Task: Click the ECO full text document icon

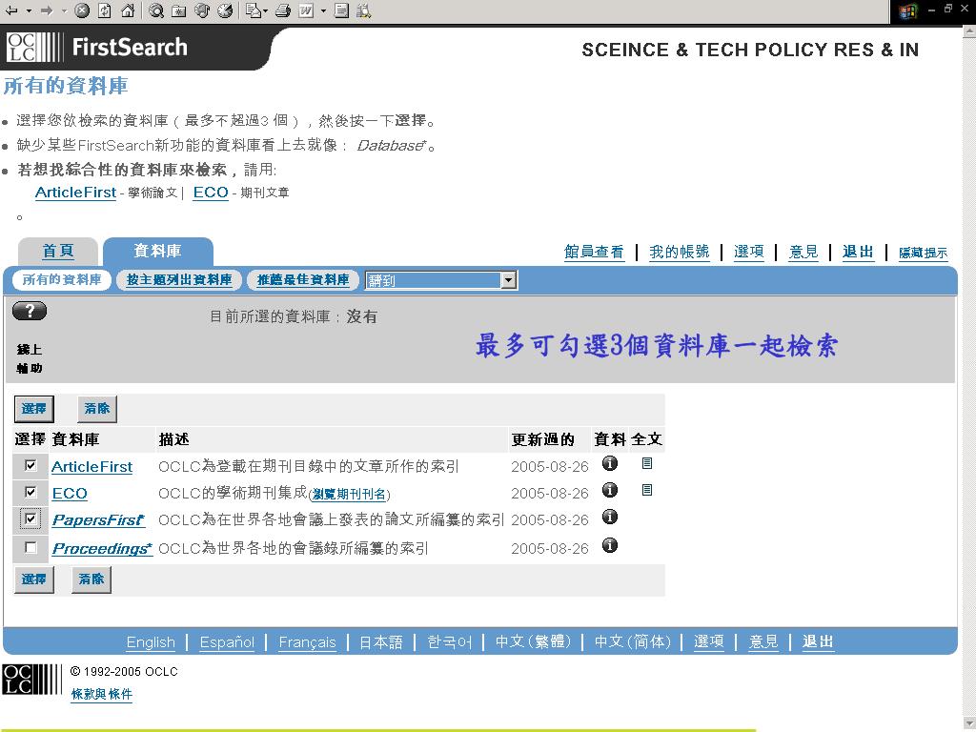Action: coord(647,490)
